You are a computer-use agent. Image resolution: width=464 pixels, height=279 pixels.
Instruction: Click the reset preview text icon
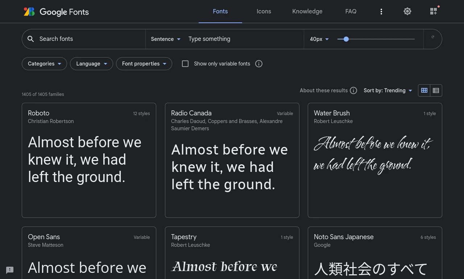433,37
